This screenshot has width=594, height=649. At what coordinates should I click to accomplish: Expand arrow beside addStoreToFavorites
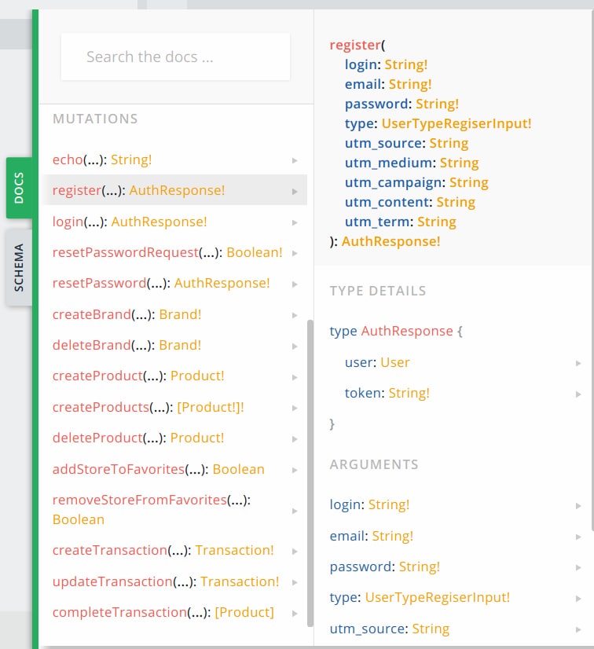tap(295, 470)
